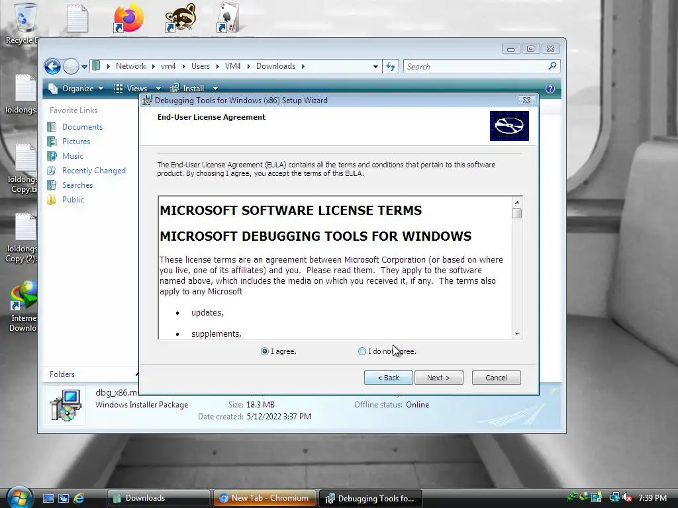Screen dimensions: 678x508
Task: Click the Next > button
Action: (438, 378)
